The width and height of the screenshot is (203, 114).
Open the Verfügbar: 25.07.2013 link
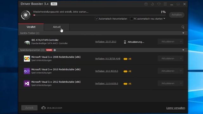tap(106, 42)
